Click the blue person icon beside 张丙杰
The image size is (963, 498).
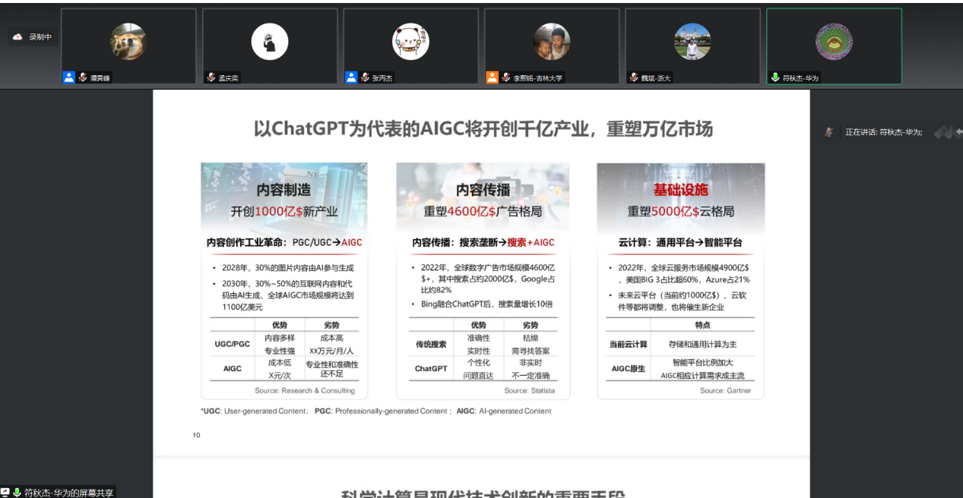pyautogui.click(x=351, y=77)
